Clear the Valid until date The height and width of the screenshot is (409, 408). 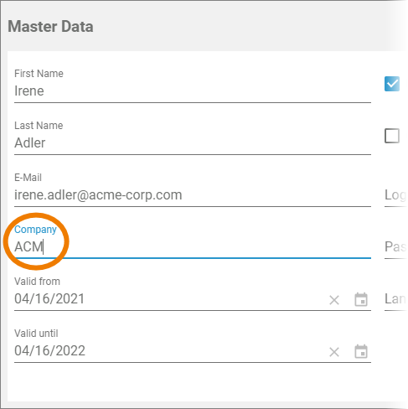(334, 352)
